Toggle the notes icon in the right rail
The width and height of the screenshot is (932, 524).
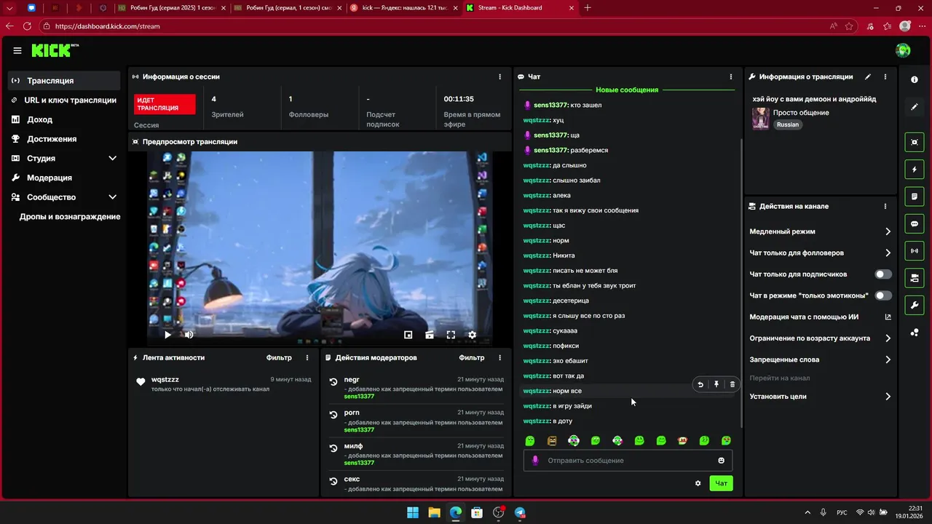[x=915, y=196]
